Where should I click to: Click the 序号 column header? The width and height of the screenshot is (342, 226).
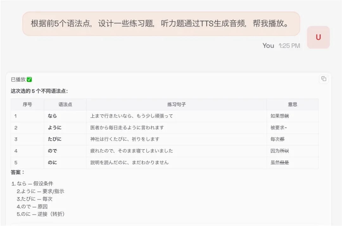[x=27, y=104]
